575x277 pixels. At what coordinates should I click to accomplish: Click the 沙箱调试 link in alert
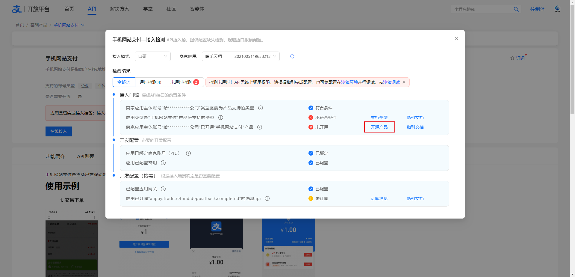tap(391, 82)
